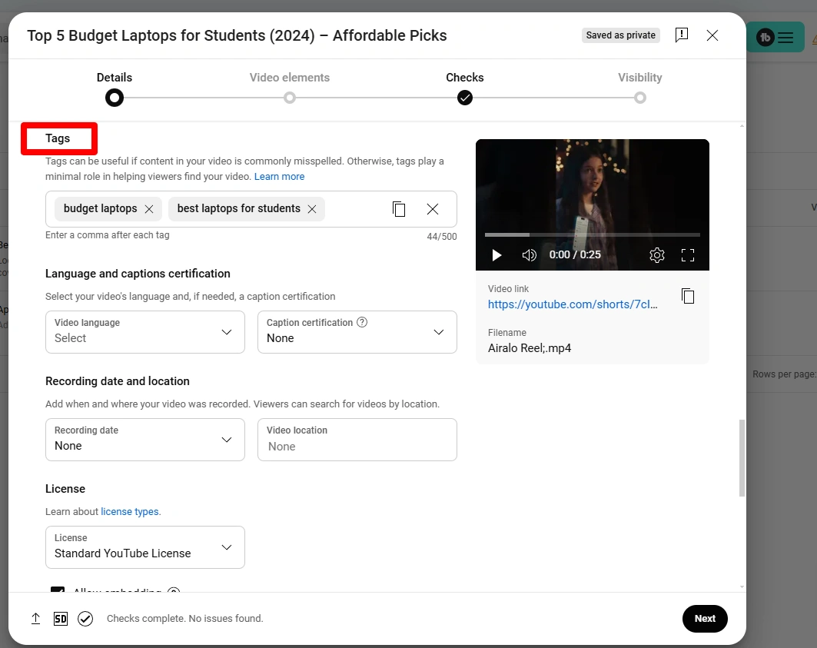Image resolution: width=817 pixels, height=648 pixels.
Task: Go to the Details step
Action: pos(114,87)
